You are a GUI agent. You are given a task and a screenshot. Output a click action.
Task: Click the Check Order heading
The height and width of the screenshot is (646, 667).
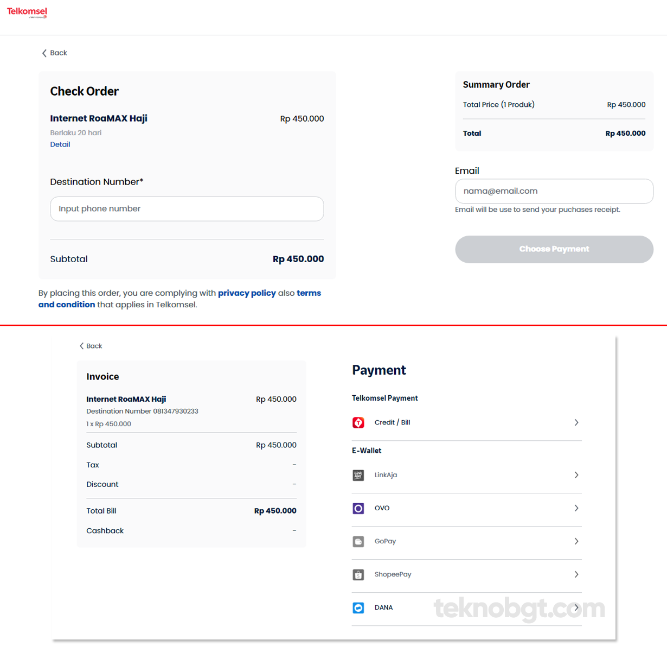coord(85,91)
